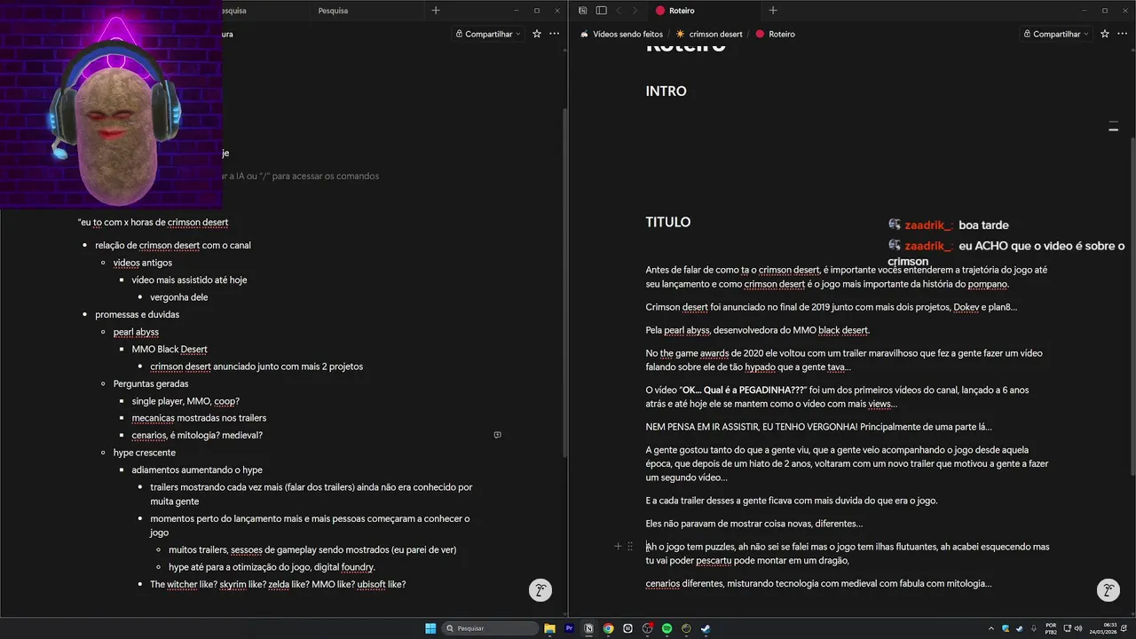The width and height of the screenshot is (1136, 639).
Task: Open the three-dot menu in right window
Action: [x=1122, y=34]
